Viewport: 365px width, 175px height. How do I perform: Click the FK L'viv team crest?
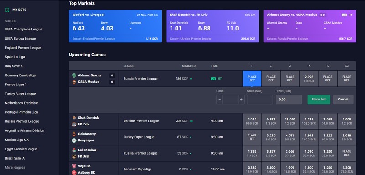click(x=74, y=124)
